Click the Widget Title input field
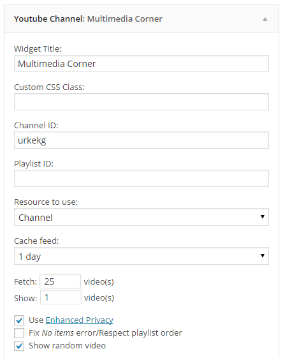 (141, 63)
